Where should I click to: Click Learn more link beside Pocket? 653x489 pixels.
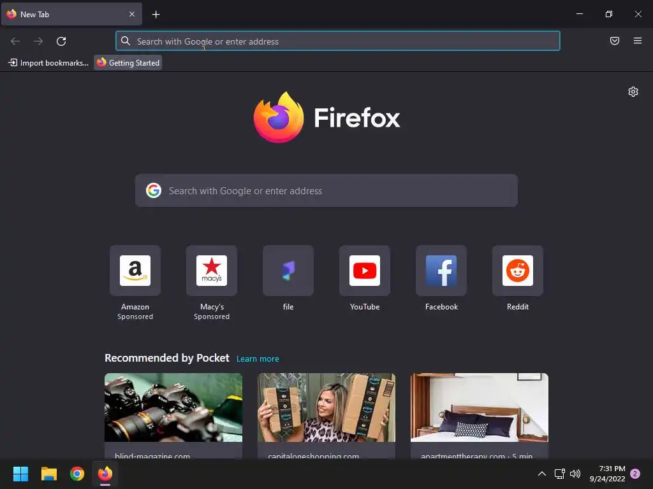[258, 359]
